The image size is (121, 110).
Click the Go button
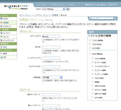(68, 9)
